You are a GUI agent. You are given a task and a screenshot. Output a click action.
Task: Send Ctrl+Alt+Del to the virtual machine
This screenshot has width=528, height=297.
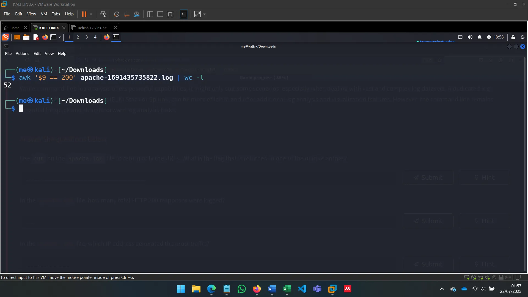pyautogui.click(x=103, y=14)
